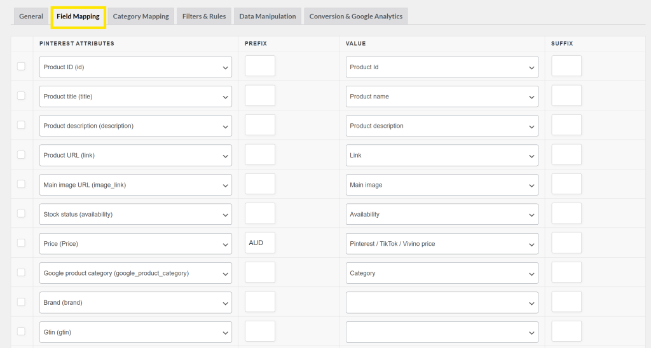Screen dimensions: 651x348
Task: Open the Category Mapping tab
Action: coord(140,17)
